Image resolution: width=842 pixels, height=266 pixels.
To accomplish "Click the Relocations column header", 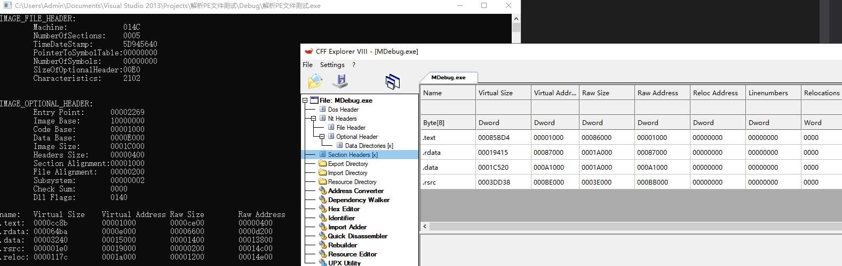I will tap(822, 93).
